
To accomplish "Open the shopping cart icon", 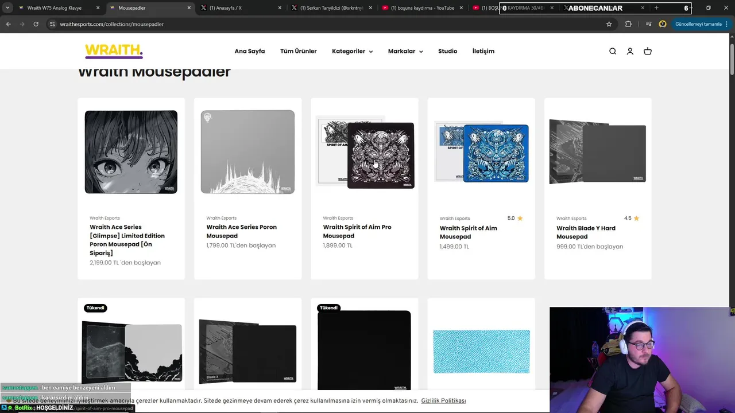I will pos(648,51).
